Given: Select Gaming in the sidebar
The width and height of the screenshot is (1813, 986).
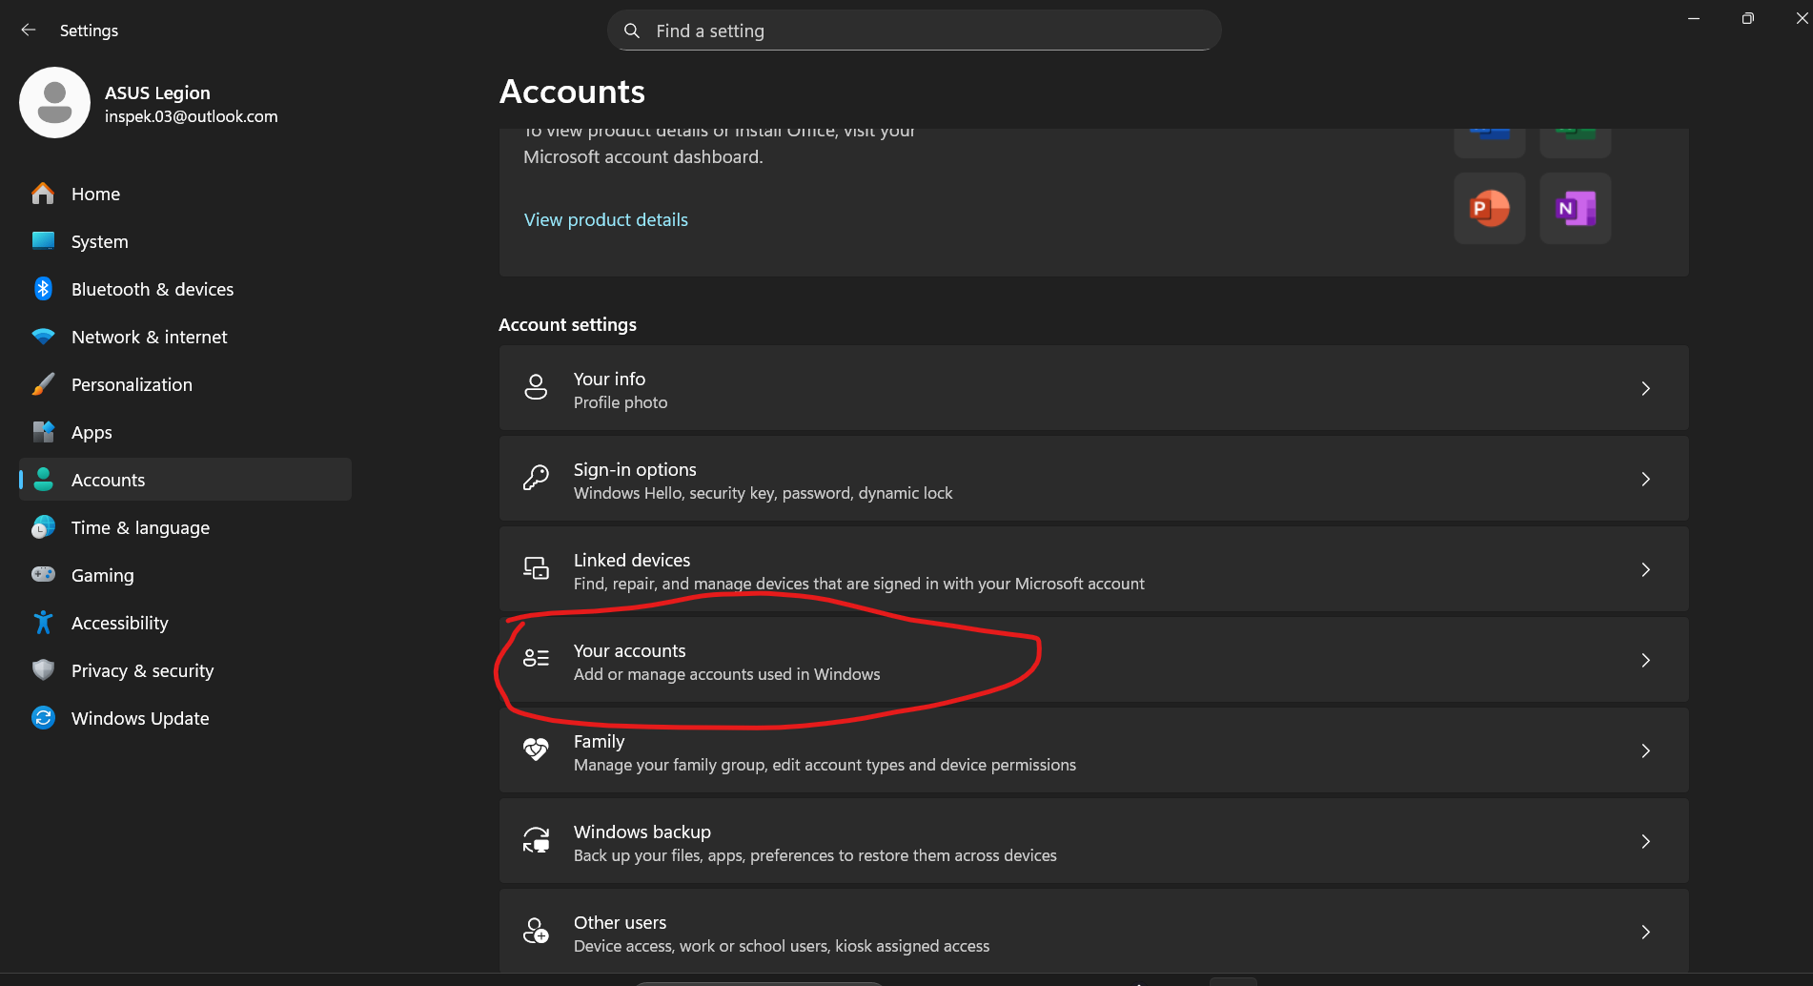Looking at the screenshot, I should pyautogui.click(x=102, y=575).
